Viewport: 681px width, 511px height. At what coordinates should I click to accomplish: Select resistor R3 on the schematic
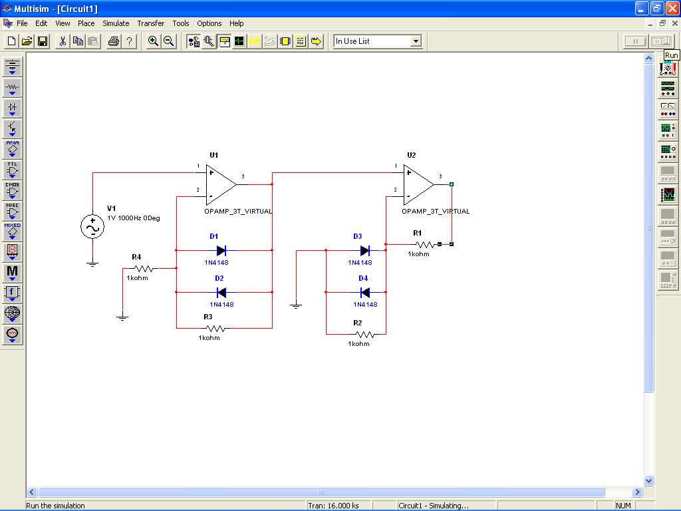tap(215, 328)
